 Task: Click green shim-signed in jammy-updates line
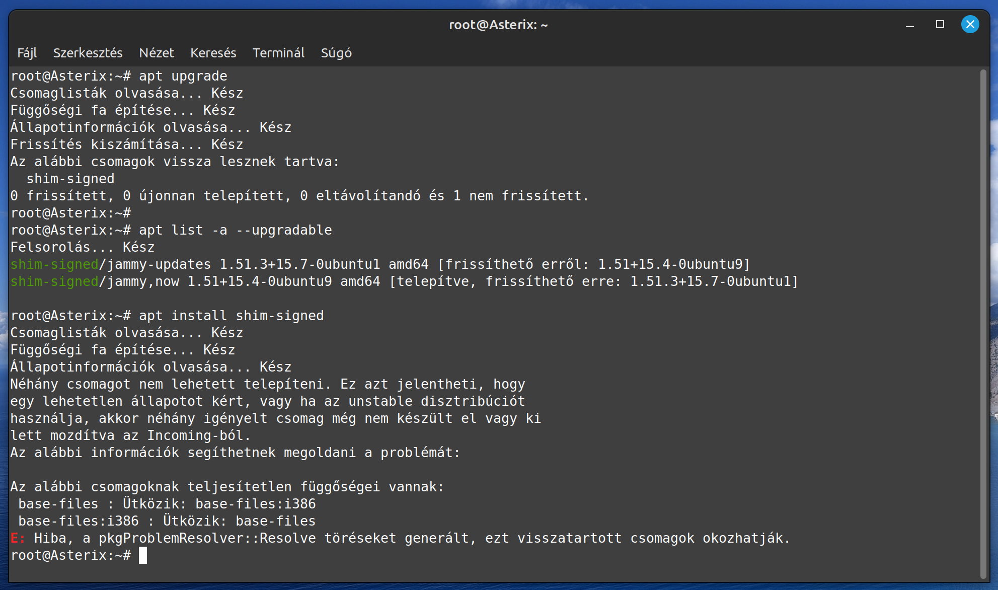coord(54,264)
